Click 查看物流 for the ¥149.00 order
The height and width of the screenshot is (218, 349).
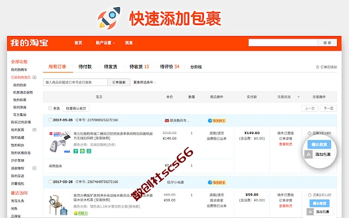[286, 144]
